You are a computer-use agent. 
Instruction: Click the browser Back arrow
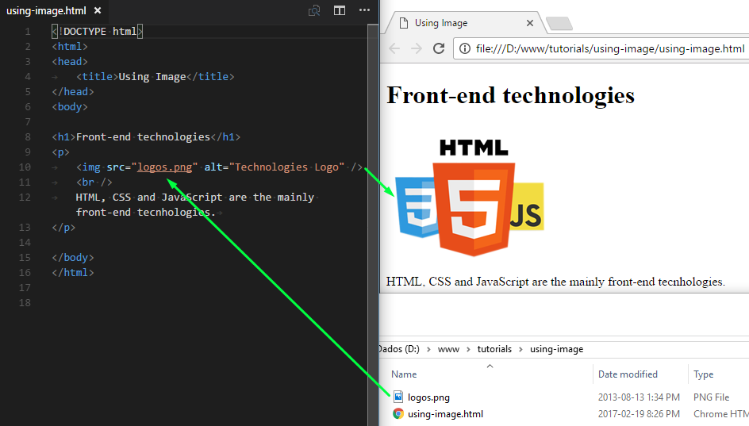point(394,48)
